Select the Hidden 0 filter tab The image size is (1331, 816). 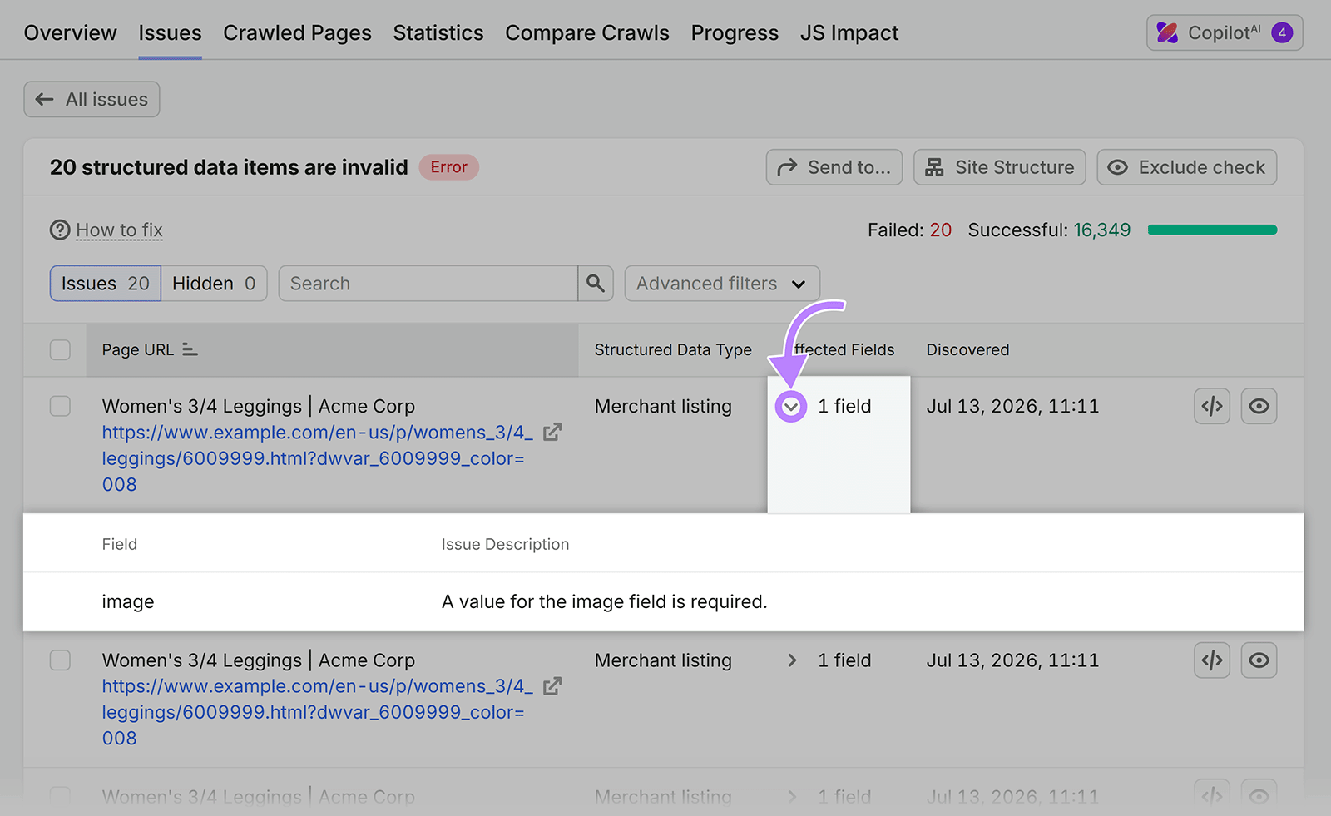[x=214, y=284]
